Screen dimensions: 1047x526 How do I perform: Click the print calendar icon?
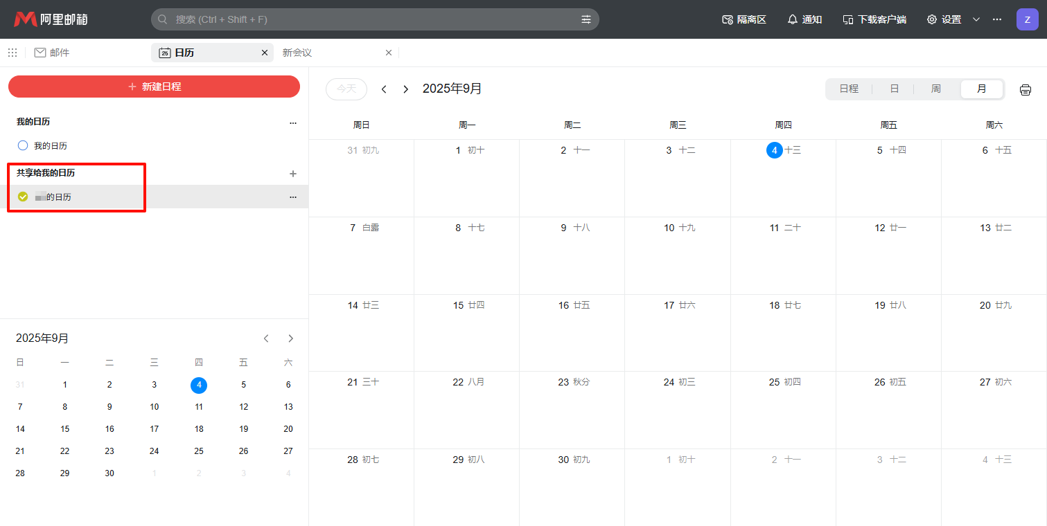tap(1025, 89)
